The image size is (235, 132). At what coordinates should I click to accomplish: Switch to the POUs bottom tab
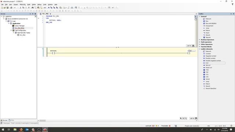click(11, 120)
